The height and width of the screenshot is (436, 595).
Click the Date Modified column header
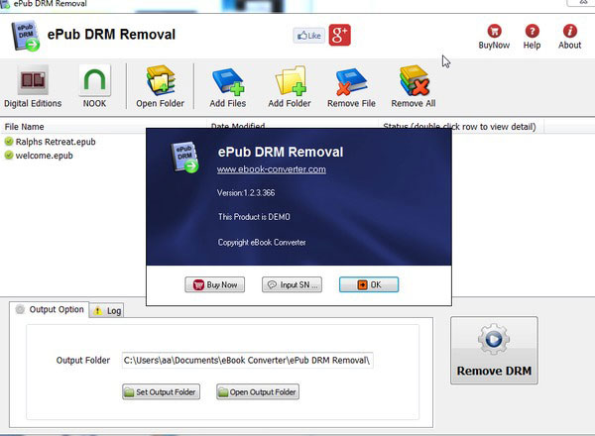coord(238,125)
